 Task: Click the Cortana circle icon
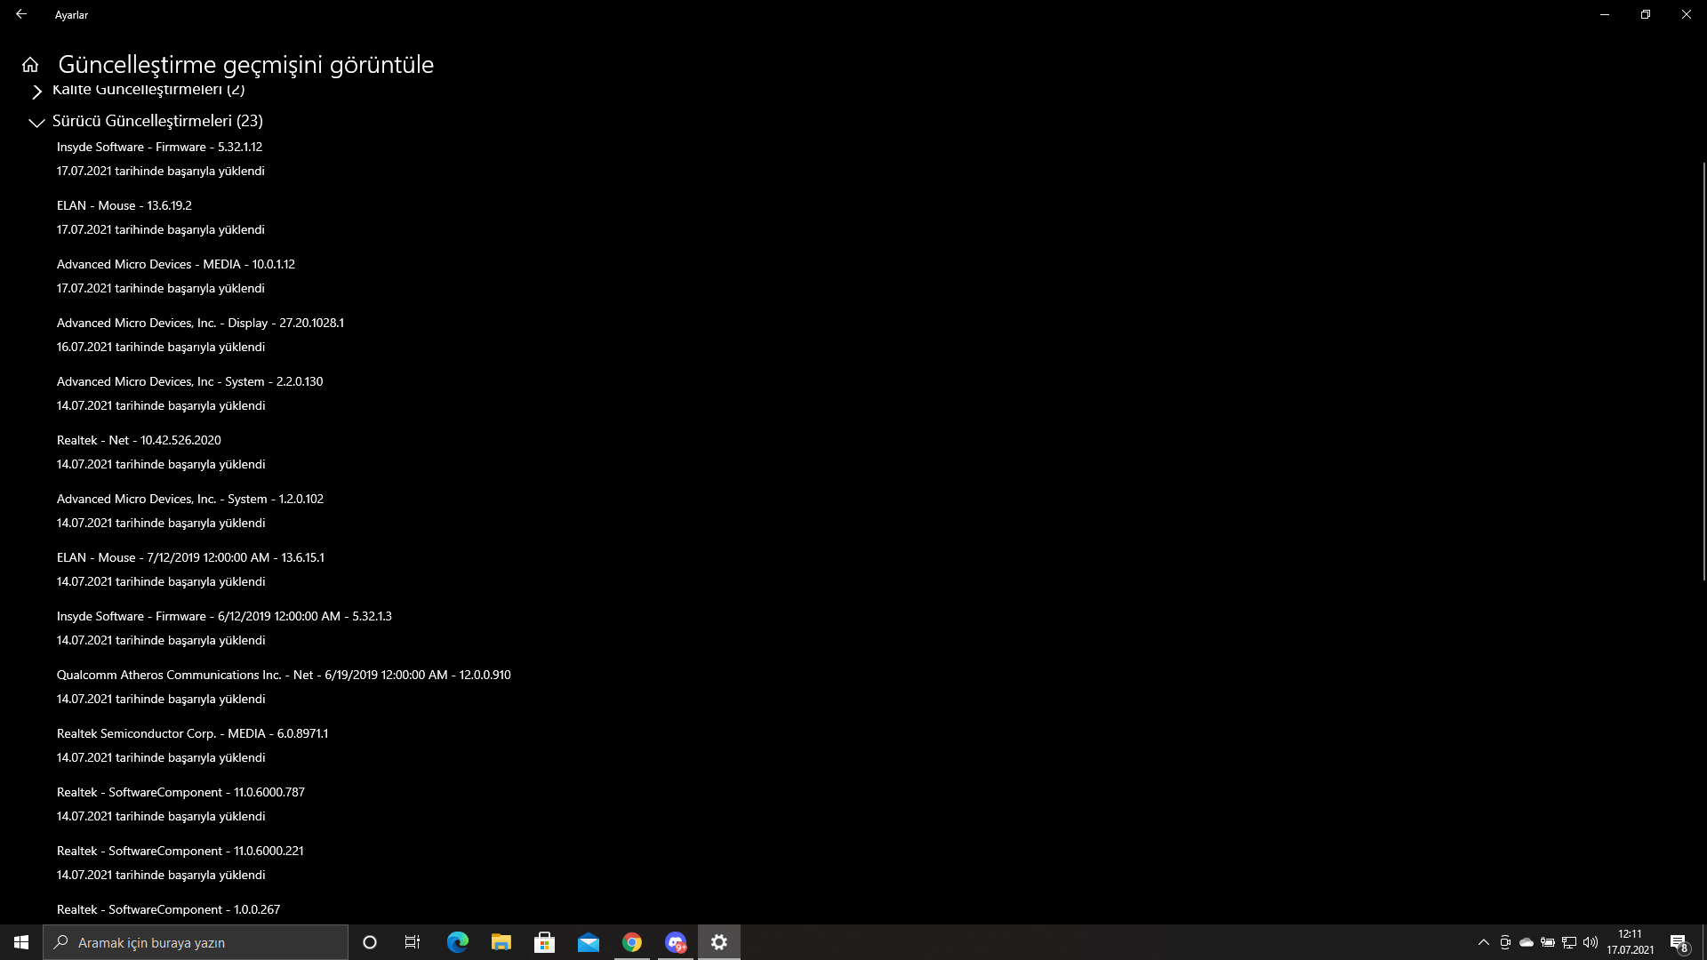coord(370,942)
